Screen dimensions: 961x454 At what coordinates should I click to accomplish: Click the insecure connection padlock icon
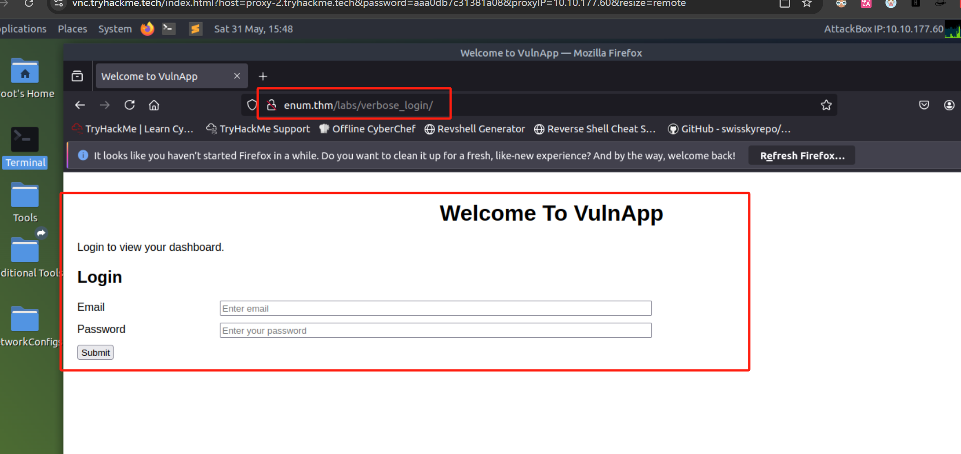271,105
